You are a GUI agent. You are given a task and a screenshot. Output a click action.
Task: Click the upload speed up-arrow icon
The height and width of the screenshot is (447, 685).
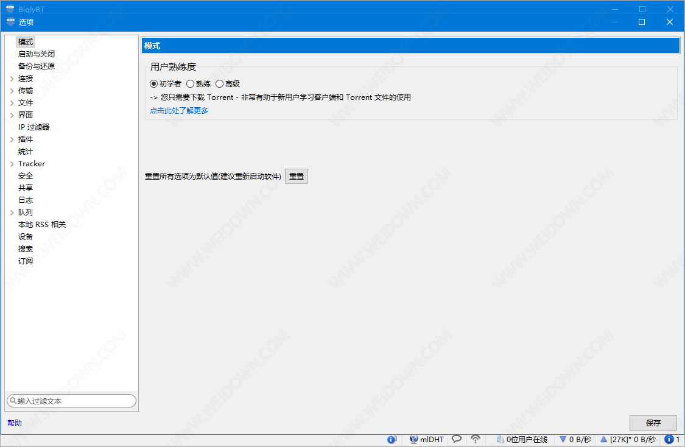tap(603, 439)
